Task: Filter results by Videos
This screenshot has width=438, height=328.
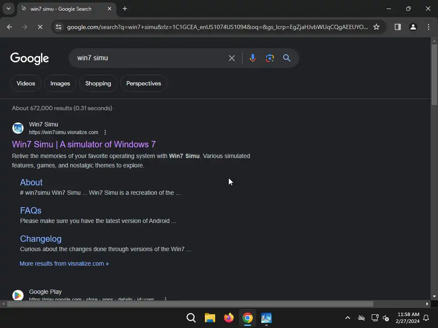Action: tap(26, 83)
